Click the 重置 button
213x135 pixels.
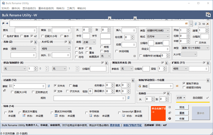pos(182,113)
